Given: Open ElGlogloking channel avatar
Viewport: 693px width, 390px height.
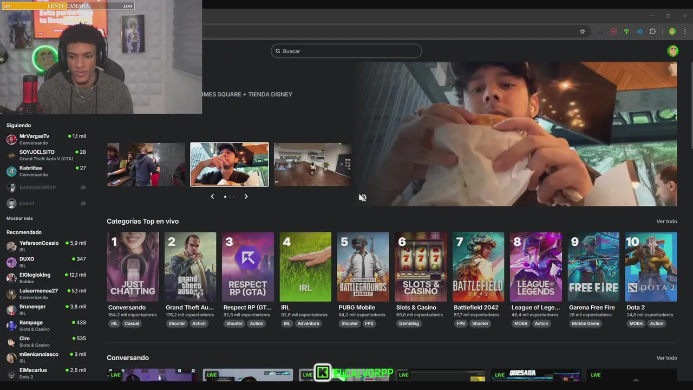Looking at the screenshot, I should coord(11,278).
